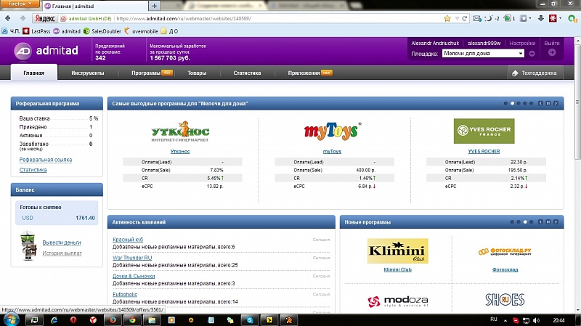Go to previous slide in New programs carousel
The width and height of the screenshot is (581, 326).
point(540,222)
